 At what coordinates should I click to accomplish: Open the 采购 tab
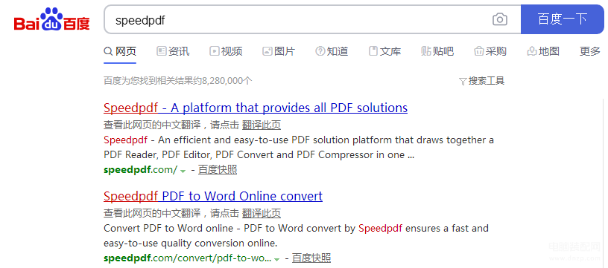coord(490,51)
